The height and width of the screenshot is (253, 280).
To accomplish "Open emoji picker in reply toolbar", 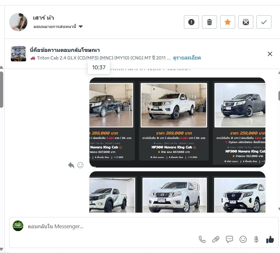I will [x=243, y=239].
